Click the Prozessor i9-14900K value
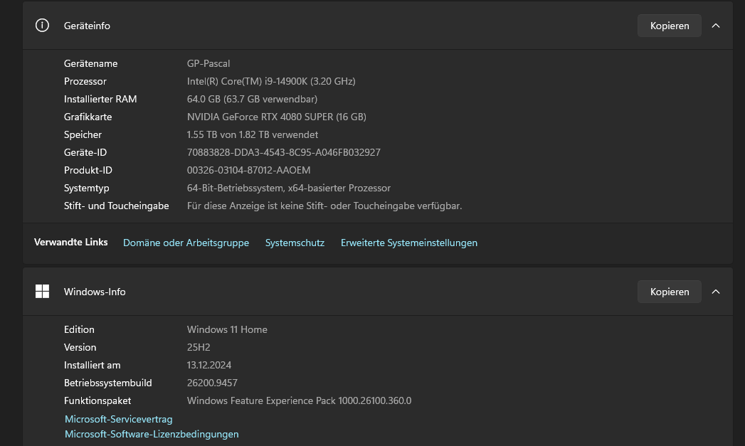Screen dimensions: 745x446 [271, 81]
